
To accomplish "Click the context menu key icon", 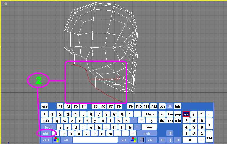I will pyautogui.click(x=142, y=140).
